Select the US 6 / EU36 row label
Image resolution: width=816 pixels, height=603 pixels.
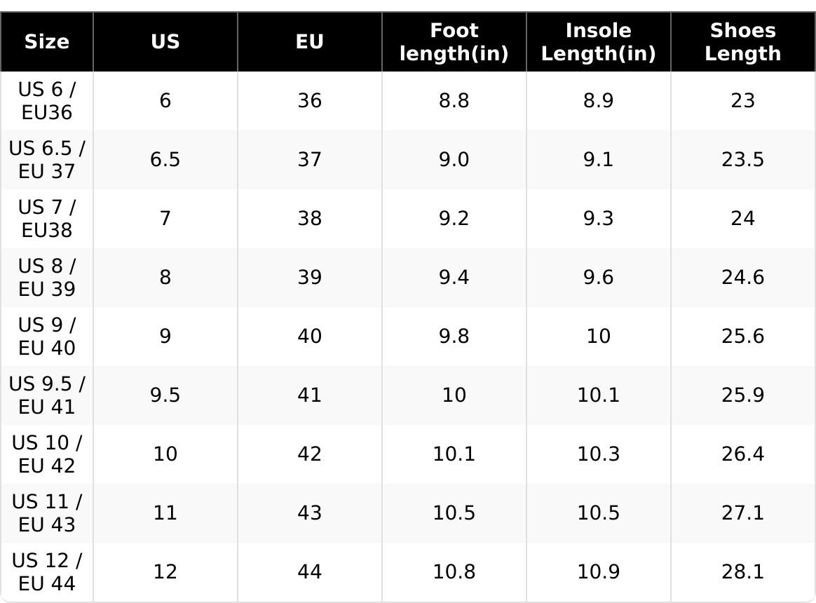47,101
